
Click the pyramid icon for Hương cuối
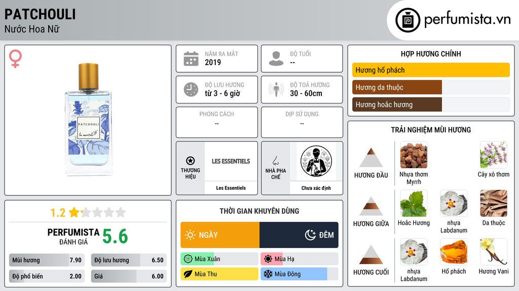pyautogui.click(x=371, y=255)
